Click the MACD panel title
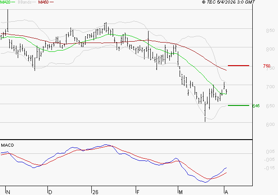The height and width of the screenshot is (195, 278). (8, 145)
